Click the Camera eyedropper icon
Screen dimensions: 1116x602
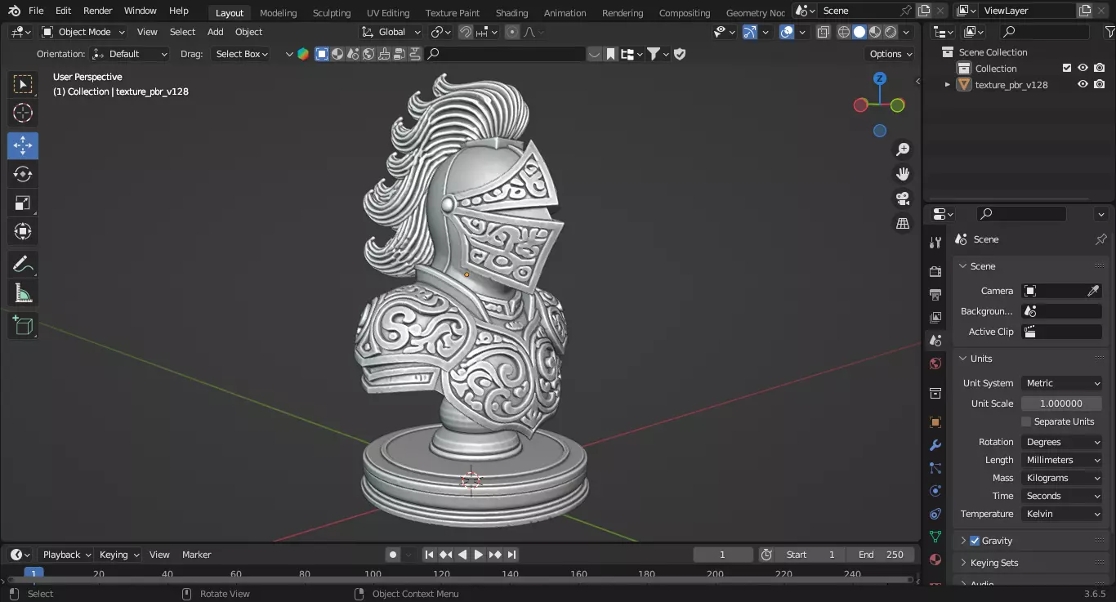1093,291
